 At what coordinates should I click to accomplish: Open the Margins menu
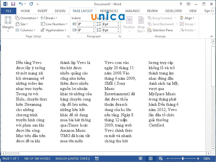[8, 24]
